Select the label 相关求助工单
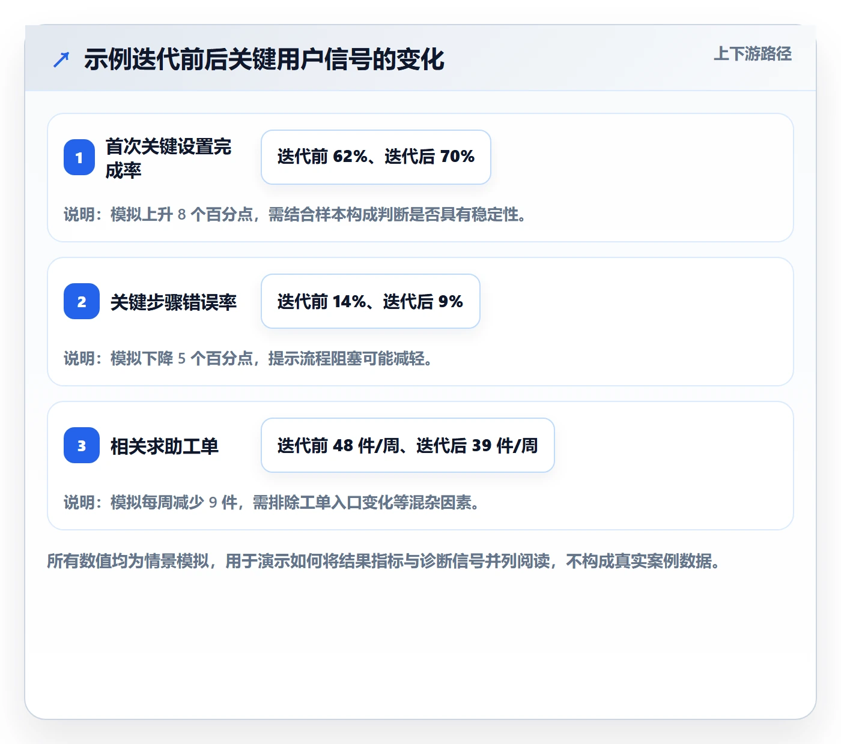Viewport: 841px width, 744px height. (x=165, y=446)
